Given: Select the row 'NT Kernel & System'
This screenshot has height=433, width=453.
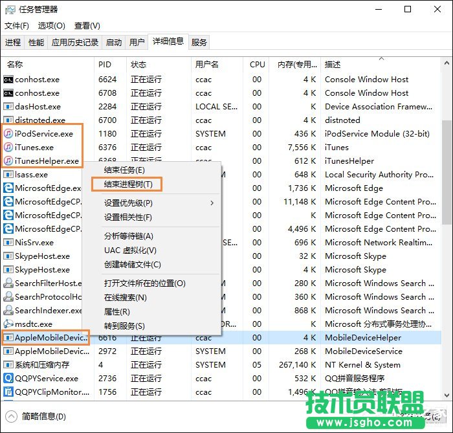Looking at the screenshot, I should [221, 364].
